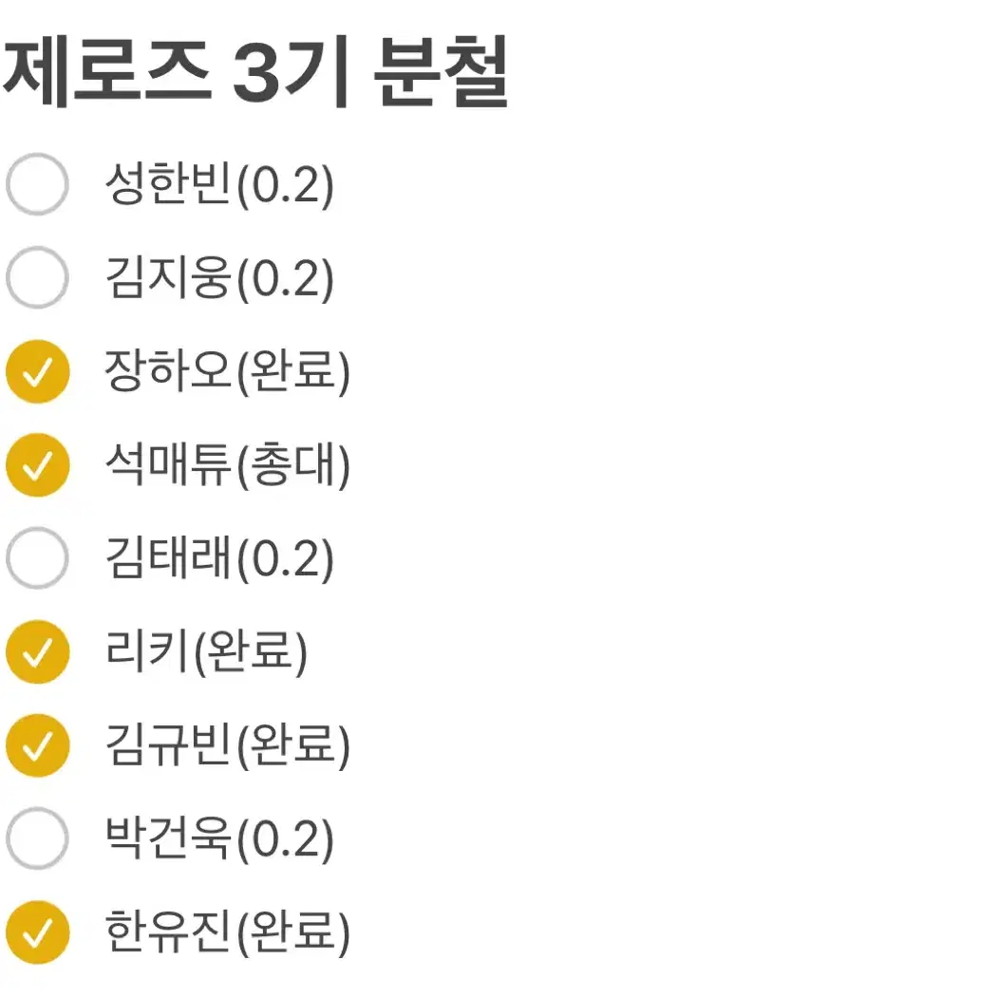Click the 박건욱(0.2) option label
997x997 pixels.
pos(219,838)
